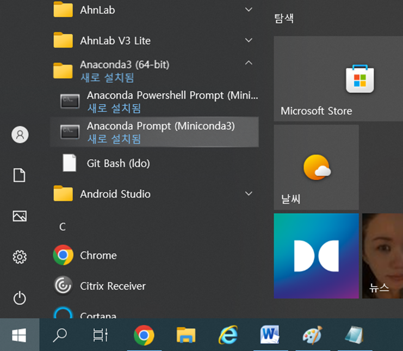Click the Anaconda3 (64-bit) folder icon
The height and width of the screenshot is (351, 403).
click(63, 70)
